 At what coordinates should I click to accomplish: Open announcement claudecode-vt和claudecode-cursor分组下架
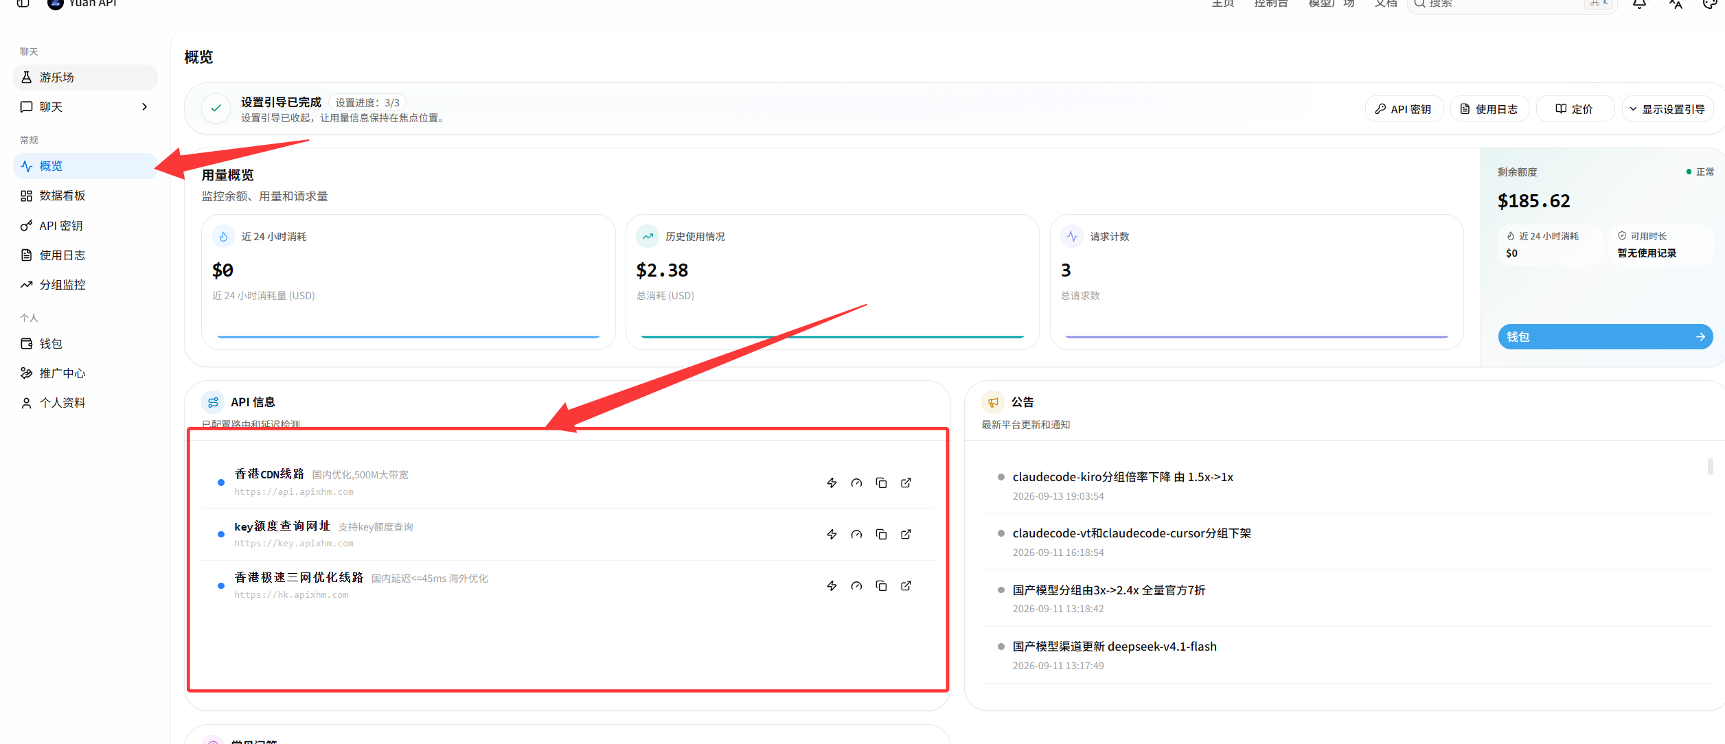[x=1131, y=533]
